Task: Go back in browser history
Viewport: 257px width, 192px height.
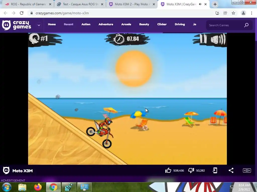Action: click(6, 13)
